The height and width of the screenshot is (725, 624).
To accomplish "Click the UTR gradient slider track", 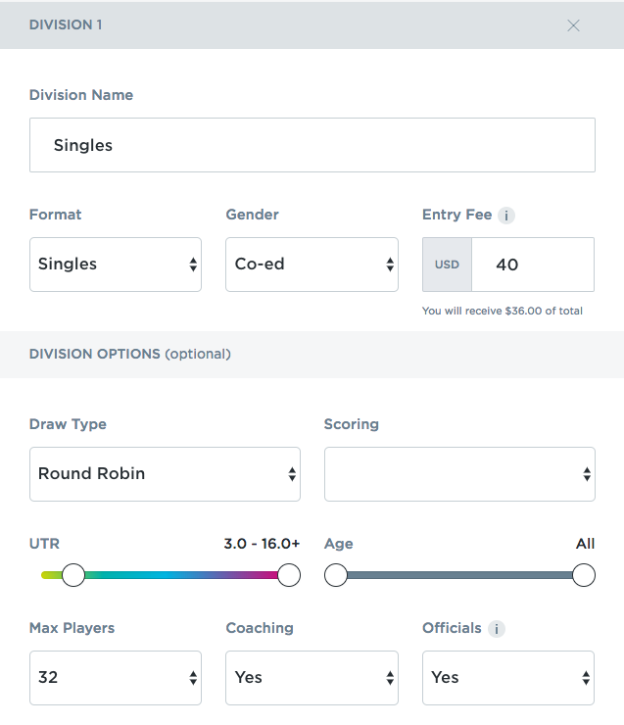I will pos(181,575).
